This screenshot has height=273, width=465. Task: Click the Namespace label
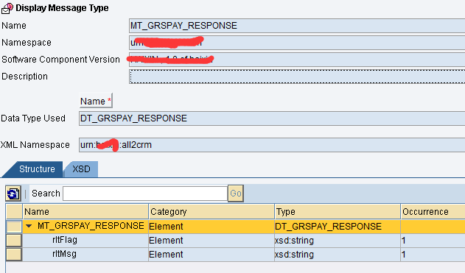click(x=27, y=43)
